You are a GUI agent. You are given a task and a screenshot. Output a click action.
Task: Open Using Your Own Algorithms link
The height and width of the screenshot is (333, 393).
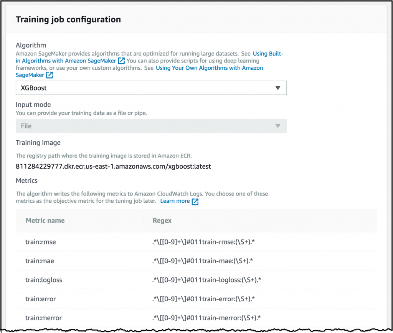coord(209,68)
